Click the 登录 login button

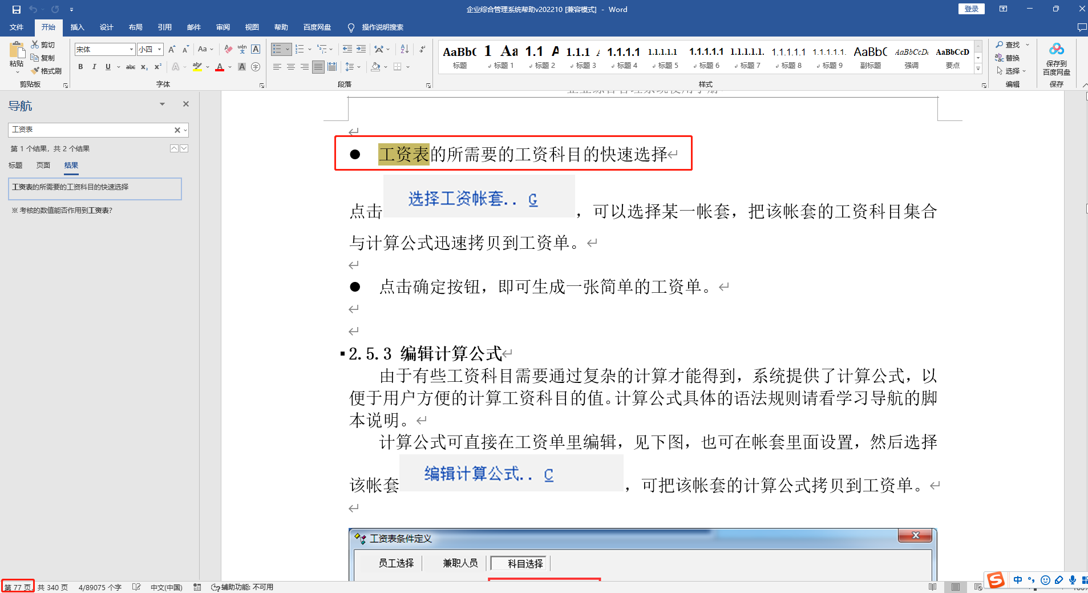pos(971,9)
